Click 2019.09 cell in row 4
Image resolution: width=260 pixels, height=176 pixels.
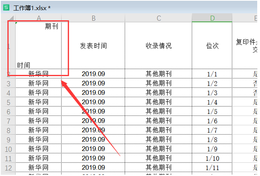pos(93,92)
